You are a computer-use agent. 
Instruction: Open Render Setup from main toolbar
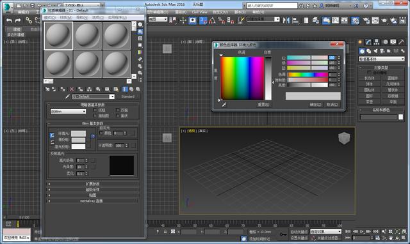[366, 20]
